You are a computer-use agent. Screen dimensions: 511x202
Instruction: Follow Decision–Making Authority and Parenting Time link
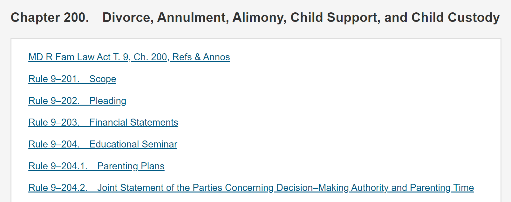[x=251, y=188]
